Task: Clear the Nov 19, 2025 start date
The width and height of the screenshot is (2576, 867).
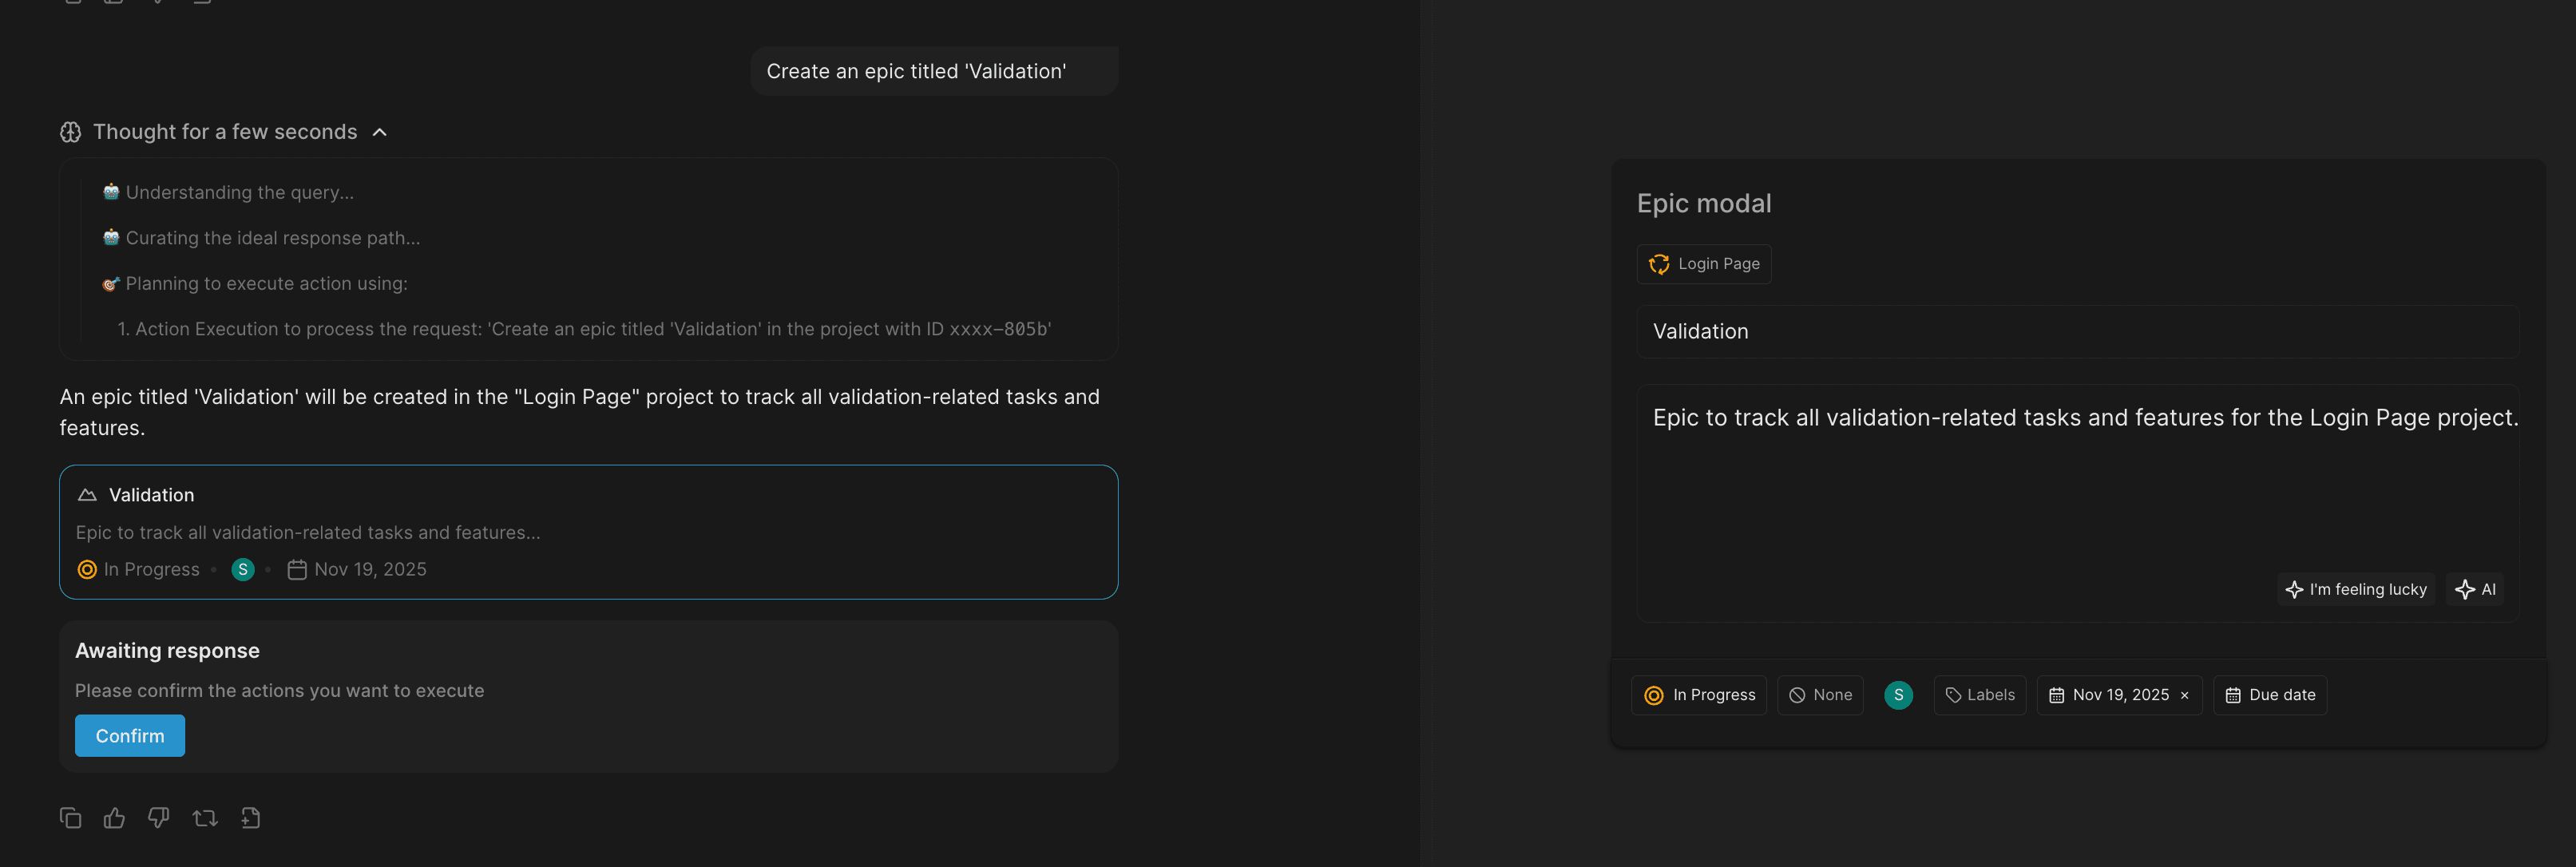Action: coord(2184,696)
